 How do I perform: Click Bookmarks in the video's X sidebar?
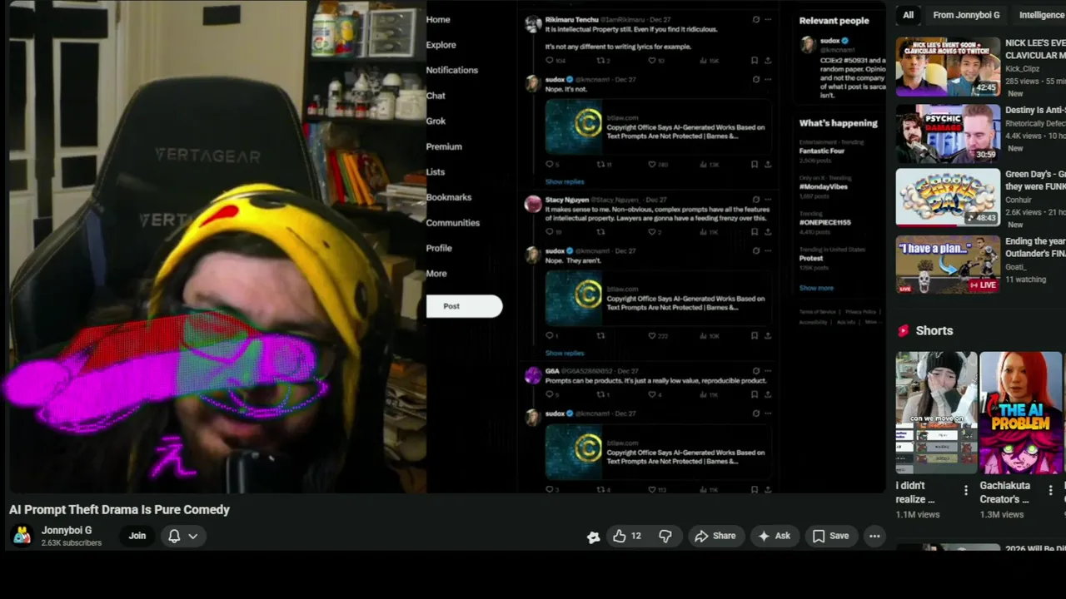[x=449, y=197]
